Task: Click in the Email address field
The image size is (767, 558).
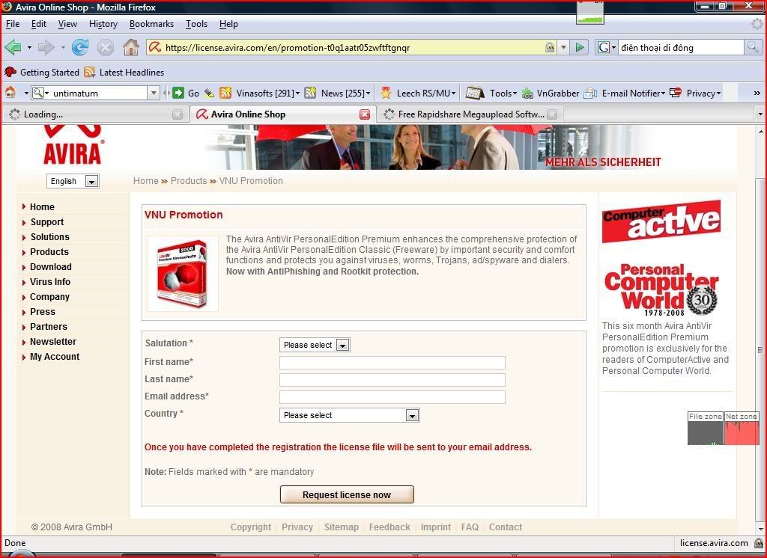Action: pyautogui.click(x=392, y=396)
